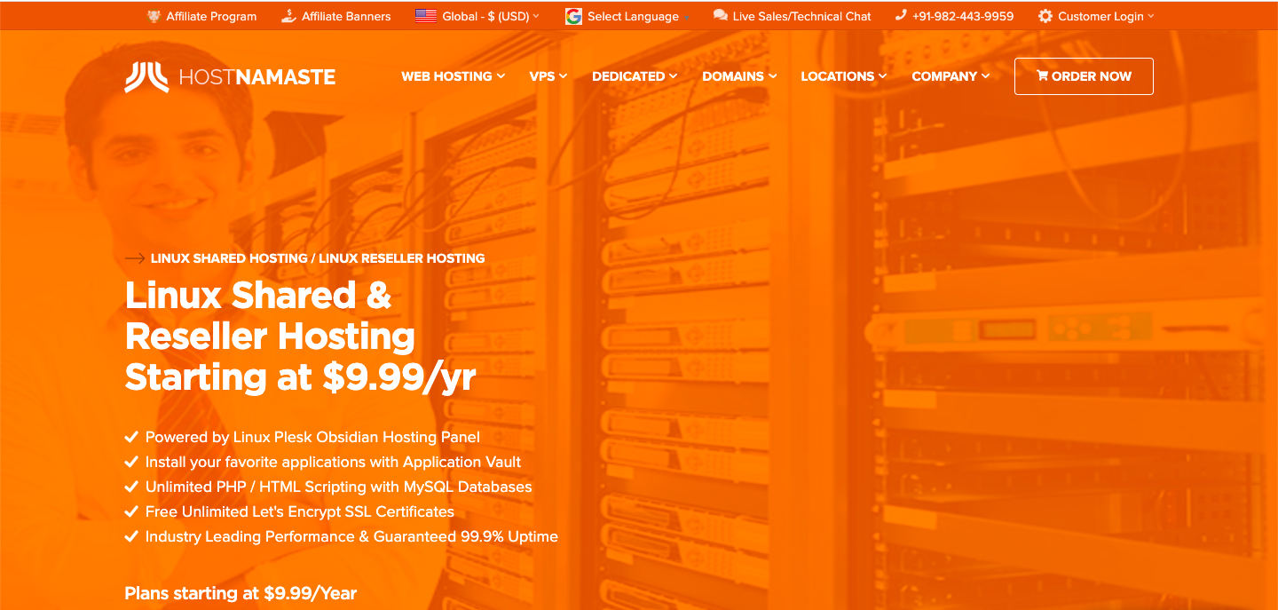The height and width of the screenshot is (610, 1278).
Task: Expand the Customer Login menu
Action: click(x=1106, y=16)
